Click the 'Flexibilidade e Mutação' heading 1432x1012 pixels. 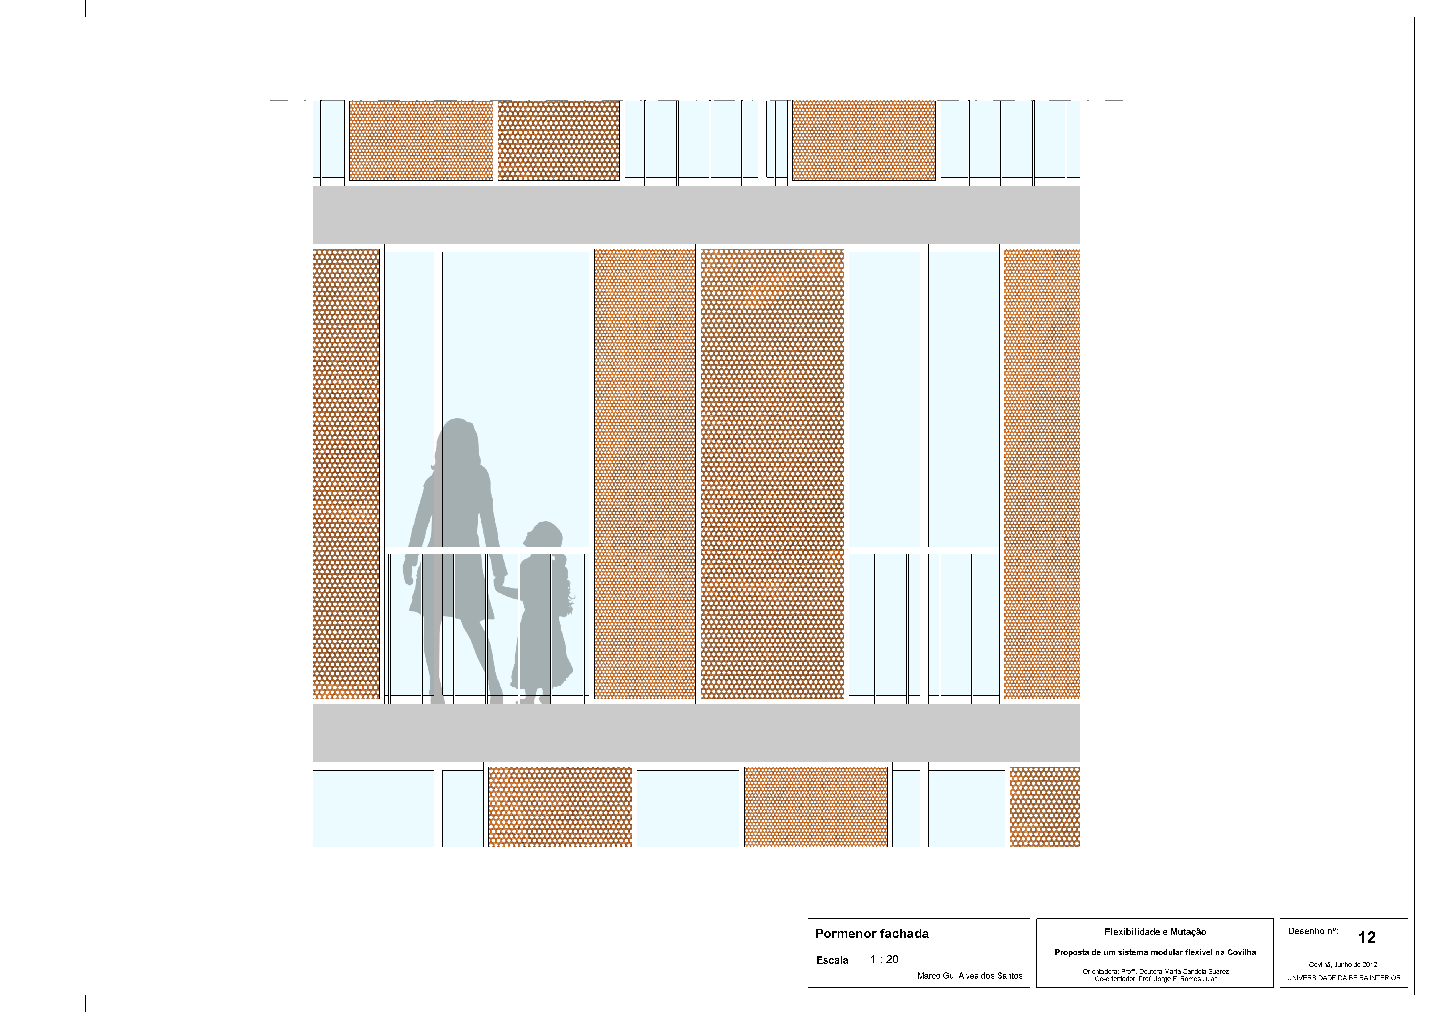coord(1155,932)
